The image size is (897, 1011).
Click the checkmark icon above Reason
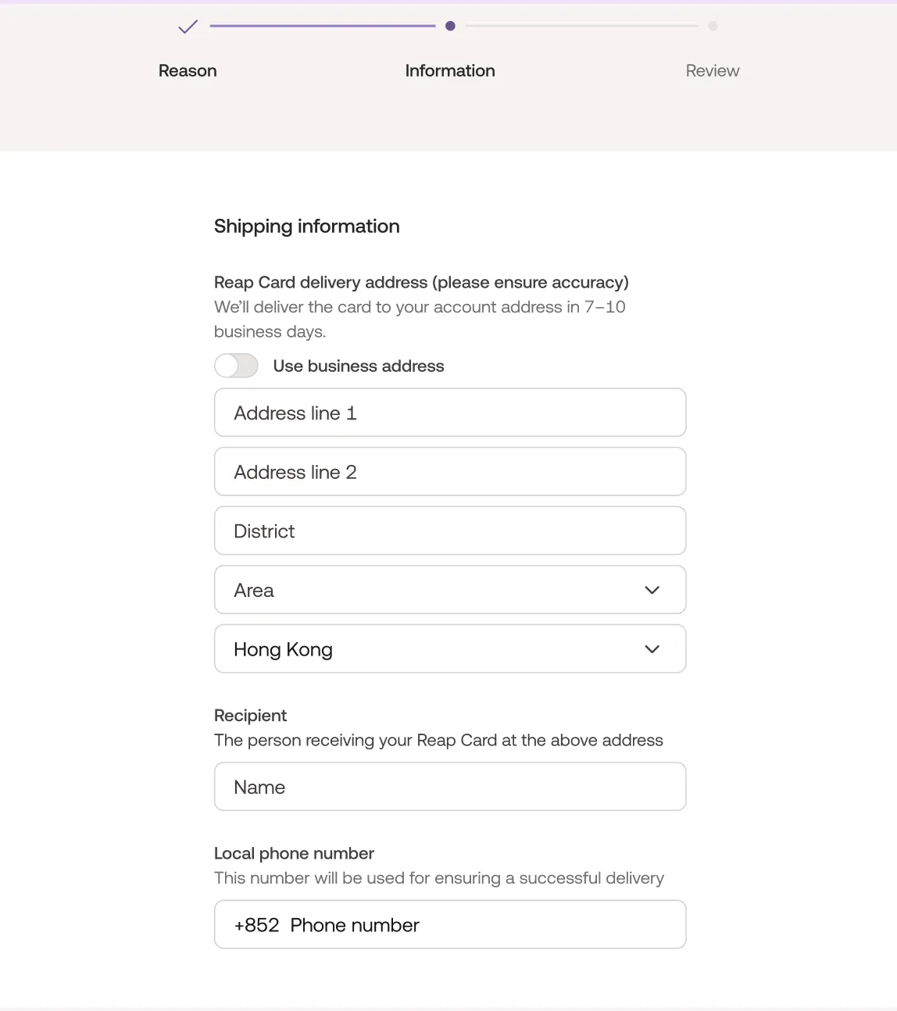click(188, 27)
